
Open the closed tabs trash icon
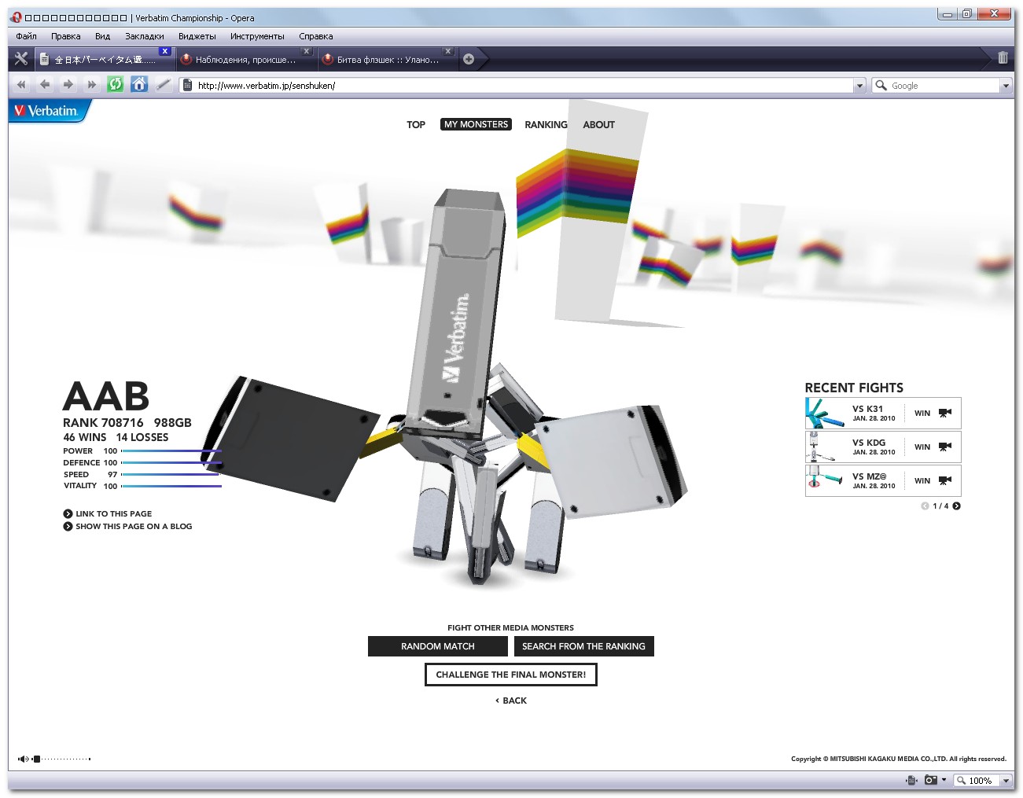(x=1003, y=58)
